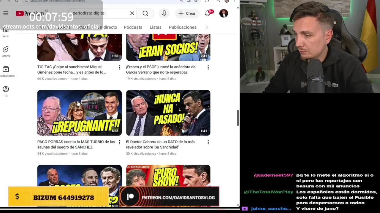Open Shorts in the sidebar
380x213 pixels.
pos(6,52)
